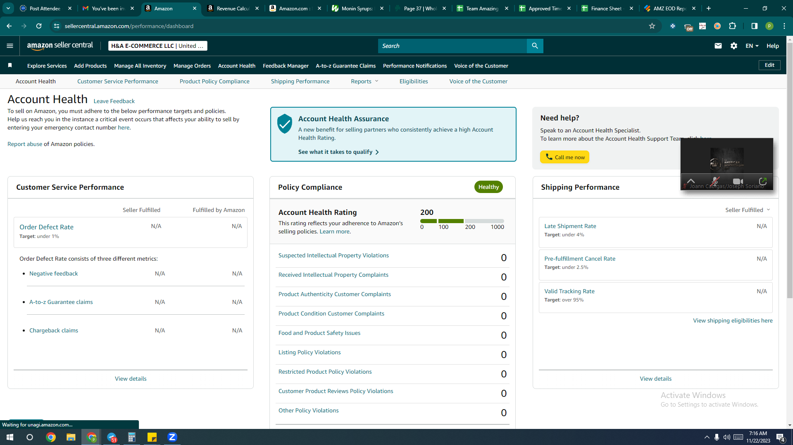Viewport: 793px width, 445px height.
Task: Click the Amazon Seller Central logo
Action: [60, 46]
